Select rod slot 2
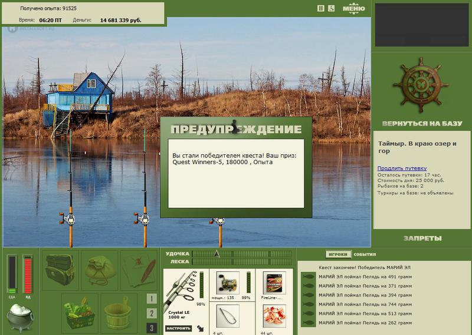 [152, 313]
